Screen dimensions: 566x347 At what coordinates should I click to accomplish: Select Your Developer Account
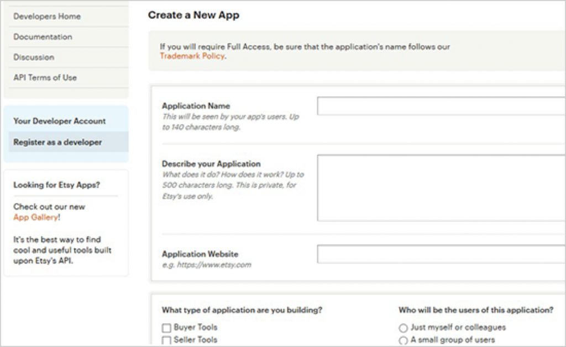pyautogui.click(x=60, y=121)
